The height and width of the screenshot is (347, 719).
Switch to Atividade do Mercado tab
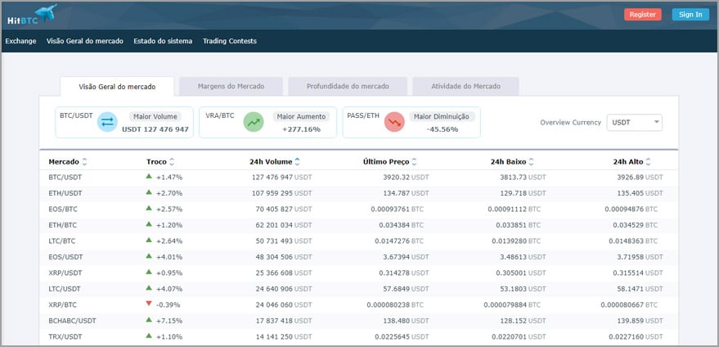pos(465,86)
